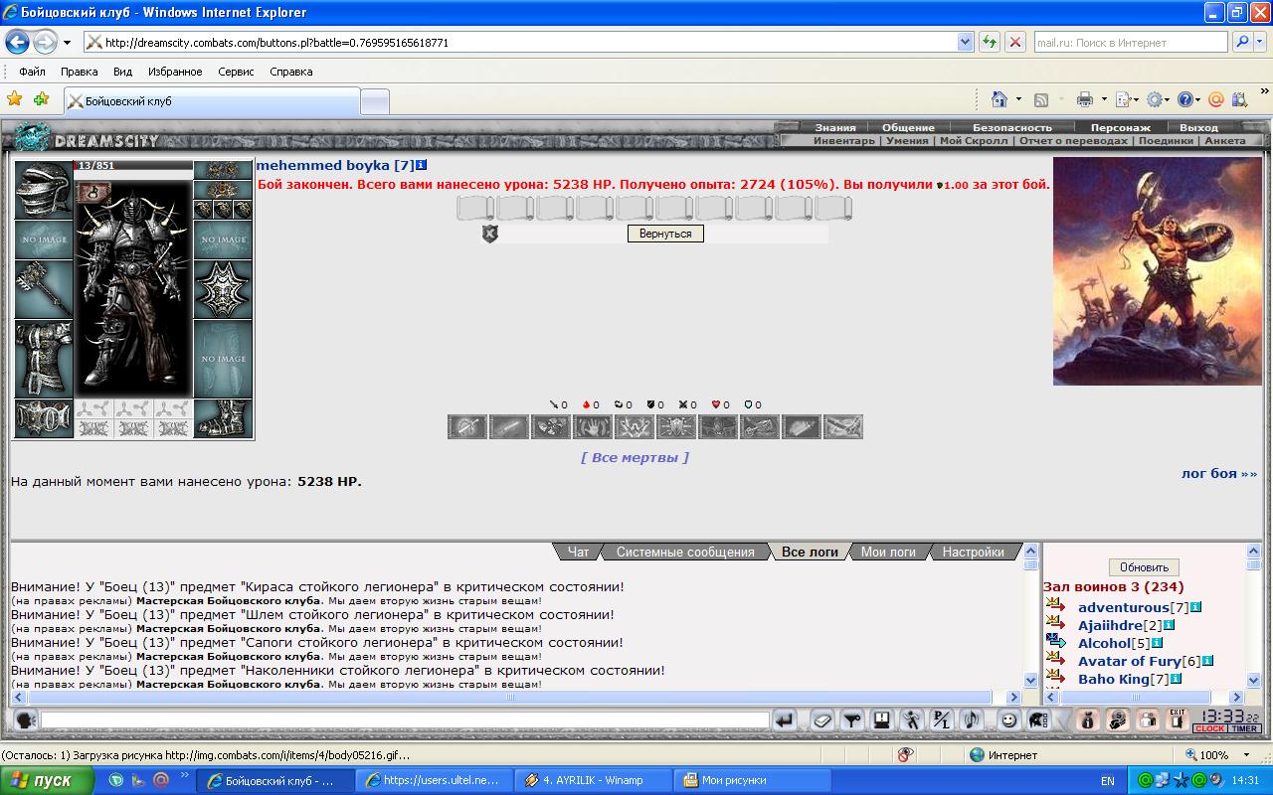Viewport: 1273px width, 795px height.
Task: Open the Файл menu
Action: pyautogui.click(x=32, y=72)
